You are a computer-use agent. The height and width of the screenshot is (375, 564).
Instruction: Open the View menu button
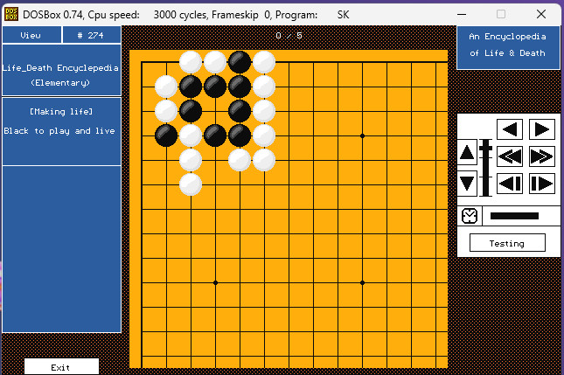coord(31,35)
